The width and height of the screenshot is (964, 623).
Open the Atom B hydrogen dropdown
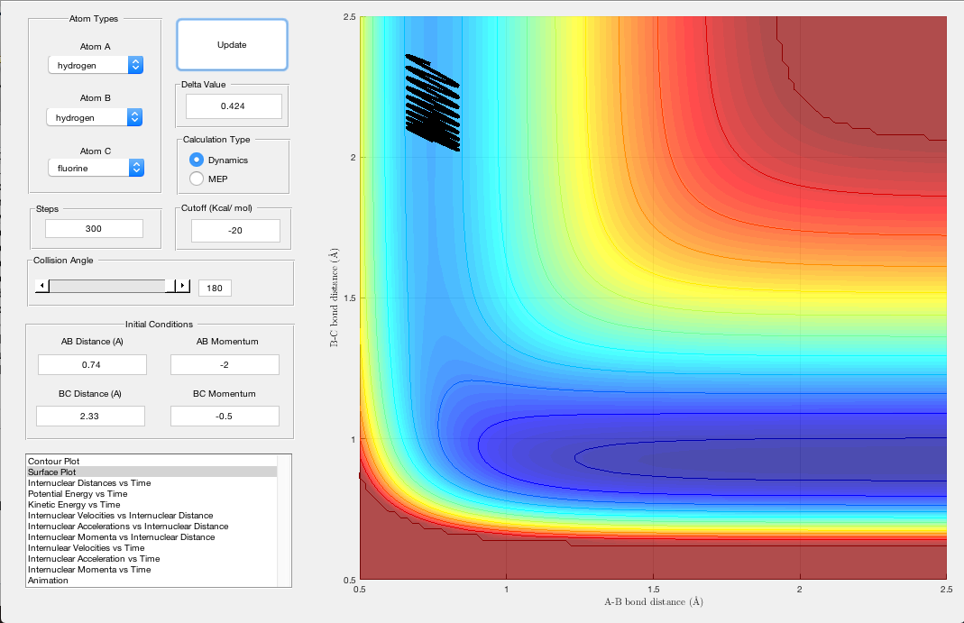[x=95, y=117]
